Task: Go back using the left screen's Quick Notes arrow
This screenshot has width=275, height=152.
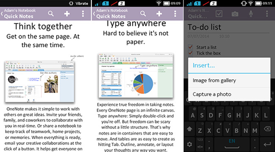Action: tap(2, 14)
